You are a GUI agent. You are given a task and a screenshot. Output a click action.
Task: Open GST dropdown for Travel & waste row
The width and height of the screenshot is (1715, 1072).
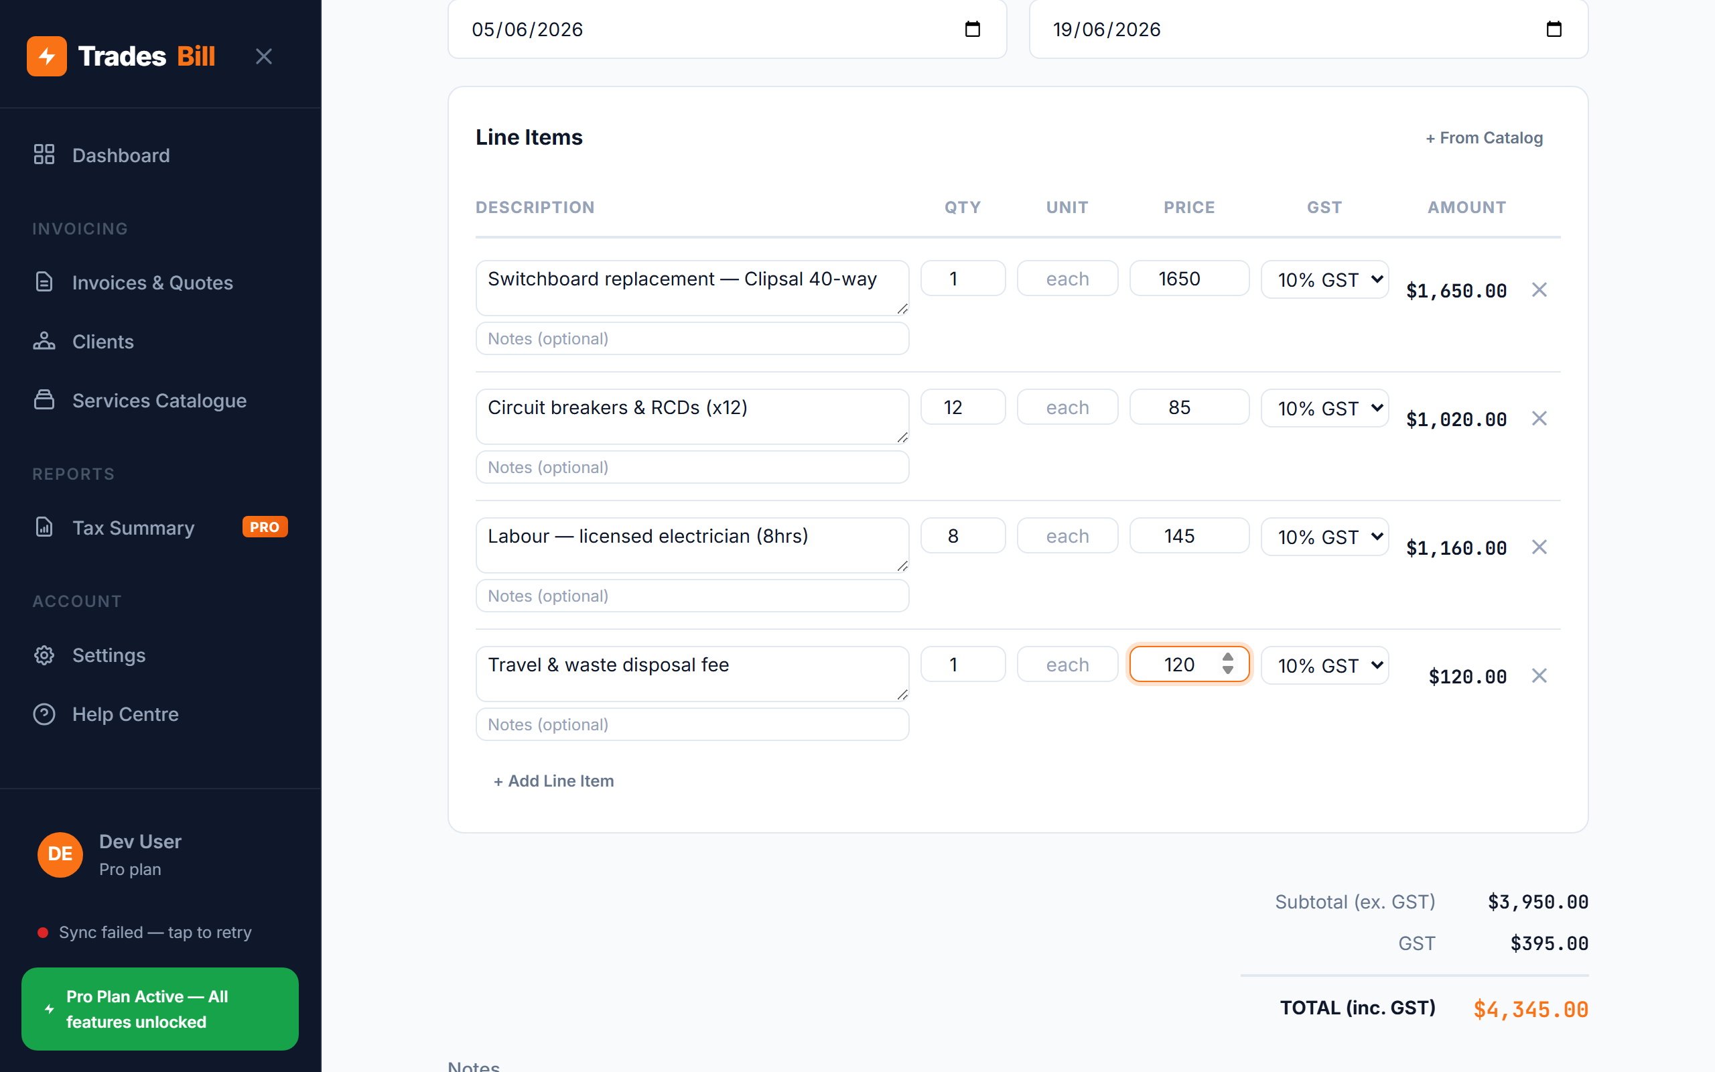(x=1324, y=666)
